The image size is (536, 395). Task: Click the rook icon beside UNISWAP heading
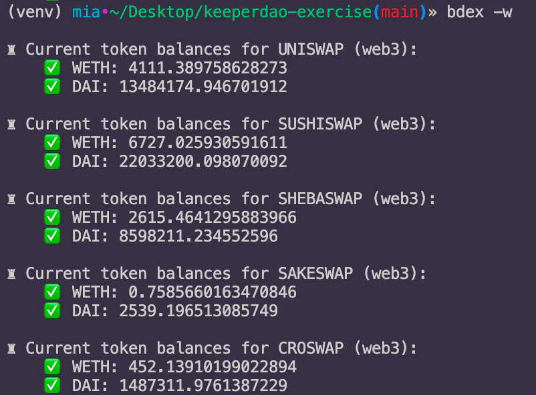tap(11, 50)
